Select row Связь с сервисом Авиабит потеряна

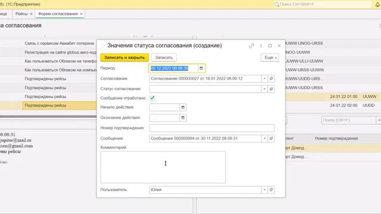(x=60, y=43)
